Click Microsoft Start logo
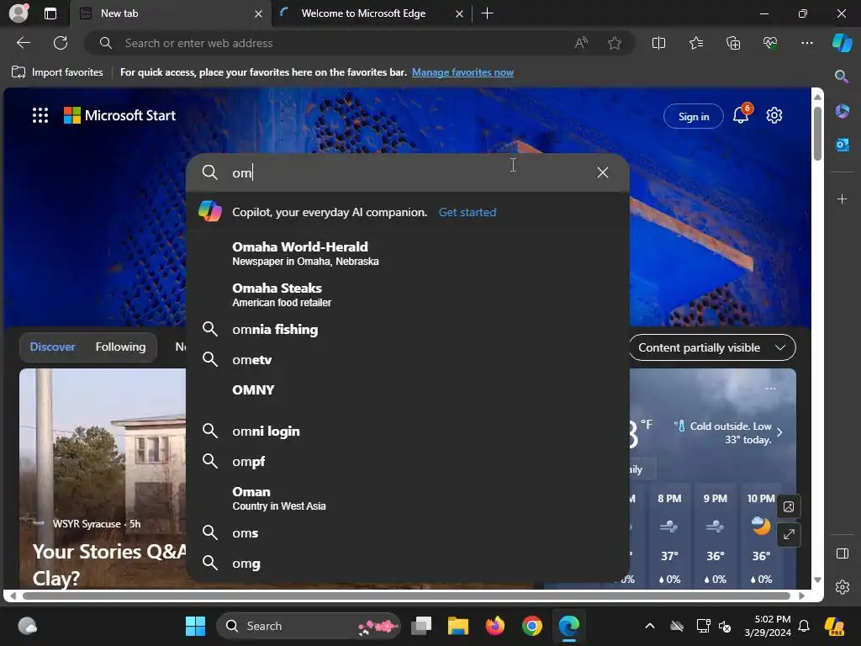The width and height of the screenshot is (861, 646). click(119, 115)
